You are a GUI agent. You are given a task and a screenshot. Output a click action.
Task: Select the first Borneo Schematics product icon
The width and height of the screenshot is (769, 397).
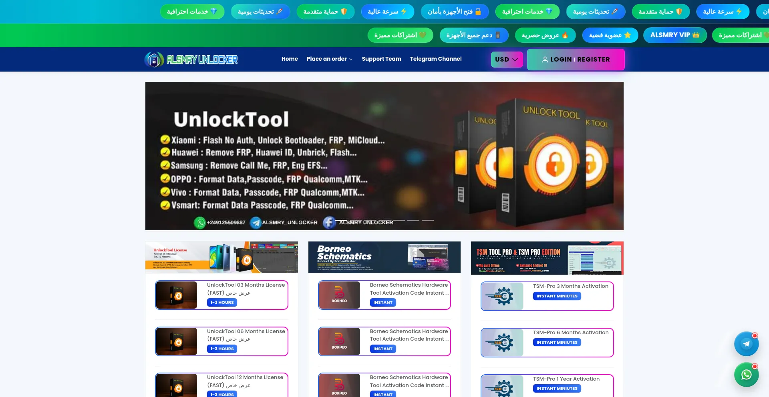point(340,295)
